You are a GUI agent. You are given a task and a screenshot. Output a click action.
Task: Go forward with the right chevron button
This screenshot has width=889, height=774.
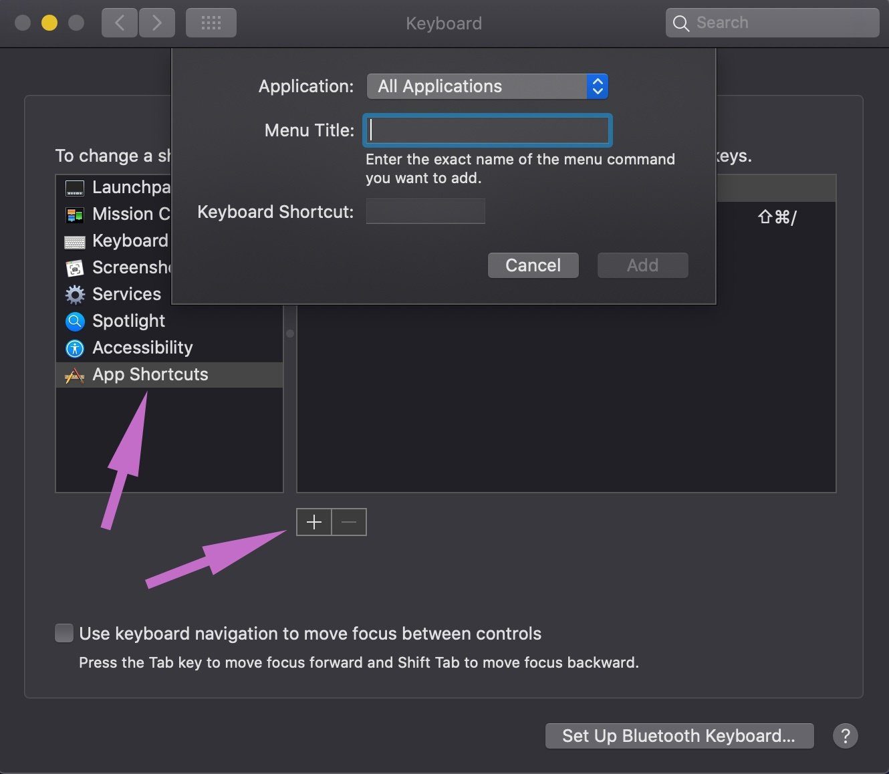pos(157,23)
